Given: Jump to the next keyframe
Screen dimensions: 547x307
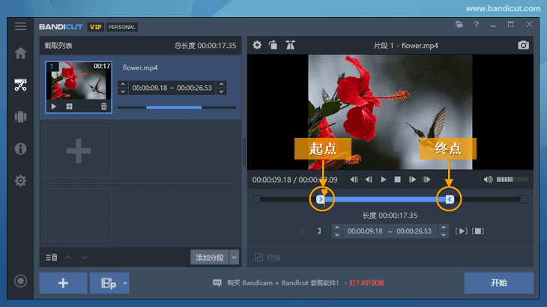Looking at the screenshot, I should [x=426, y=180].
